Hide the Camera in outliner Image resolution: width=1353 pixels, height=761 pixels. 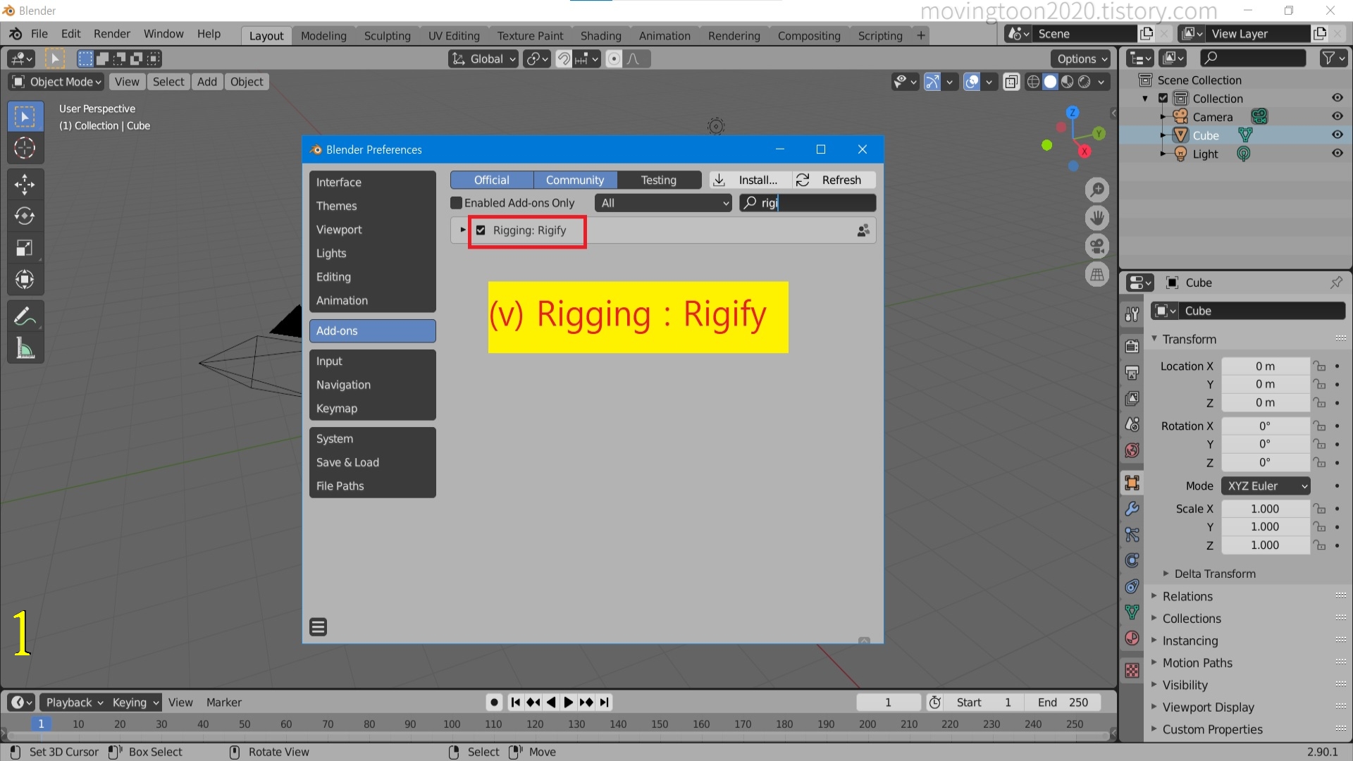coord(1337,116)
